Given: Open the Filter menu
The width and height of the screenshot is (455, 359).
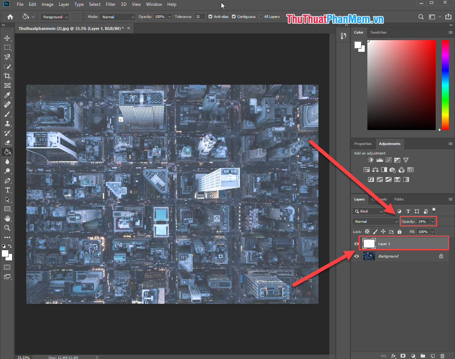Looking at the screenshot, I should 110,4.
